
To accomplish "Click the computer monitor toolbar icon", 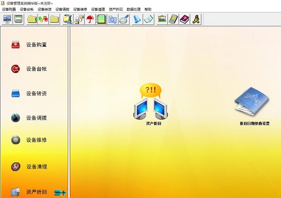I will coord(7,19).
